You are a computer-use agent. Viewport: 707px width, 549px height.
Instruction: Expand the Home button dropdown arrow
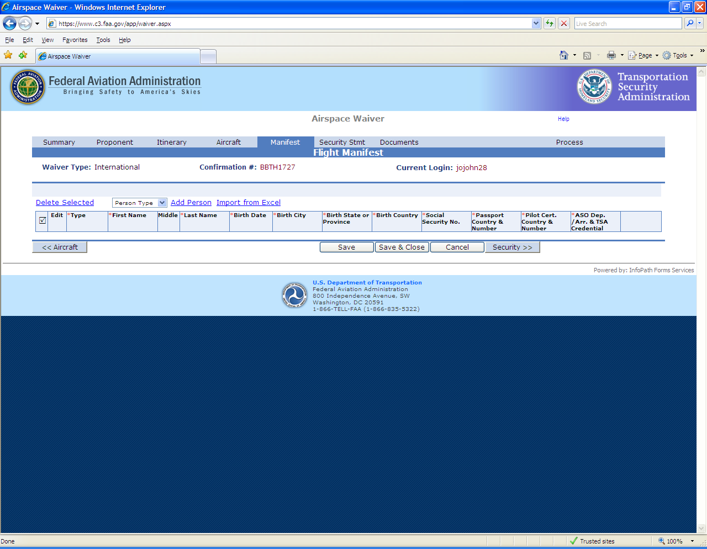coord(574,55)
